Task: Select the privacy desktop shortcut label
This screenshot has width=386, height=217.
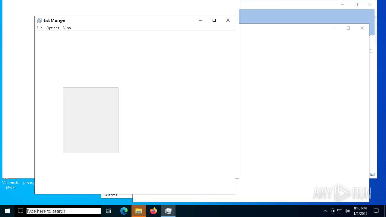Action: pyautogui.click(x=29, y=183)
